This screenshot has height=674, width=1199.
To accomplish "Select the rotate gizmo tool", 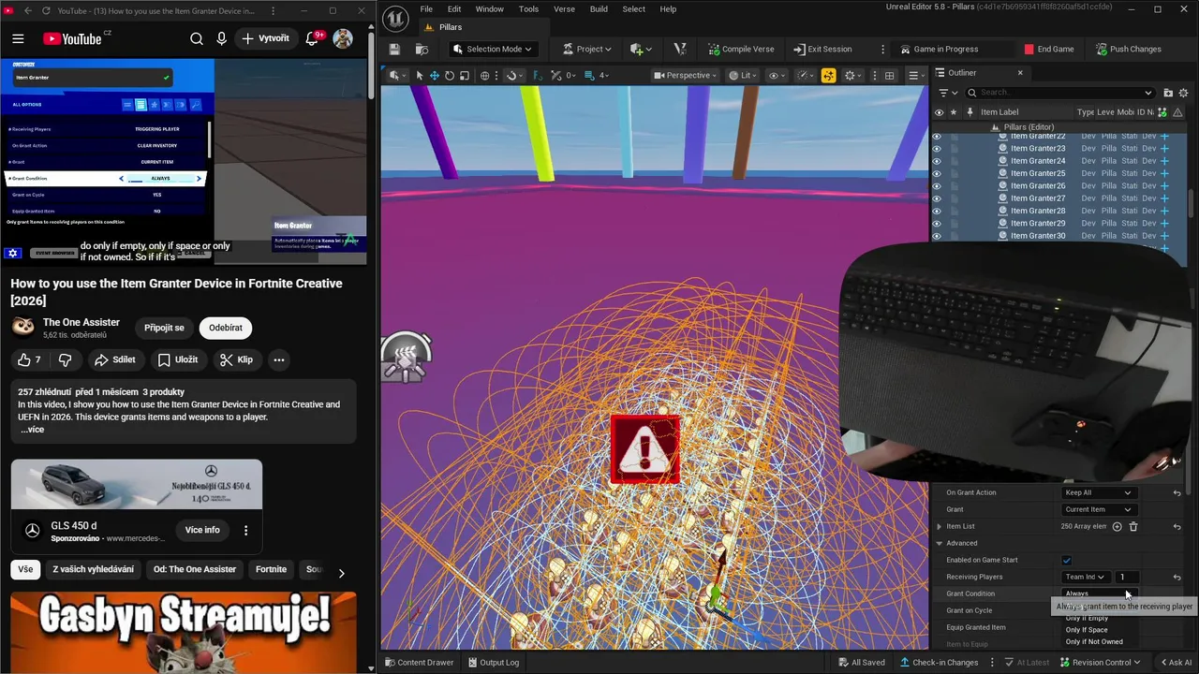I will 450,75.
